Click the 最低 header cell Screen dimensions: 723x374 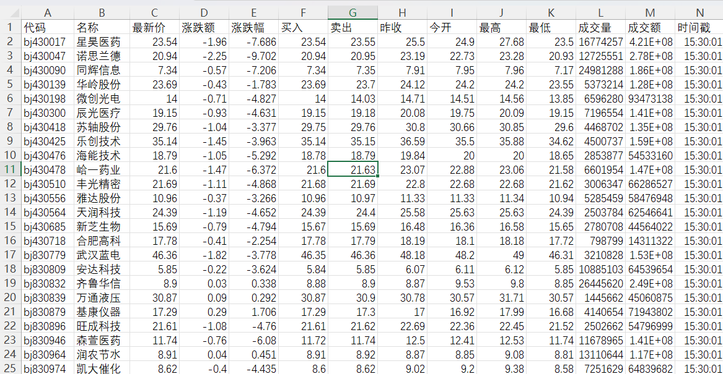pos(551,28)
